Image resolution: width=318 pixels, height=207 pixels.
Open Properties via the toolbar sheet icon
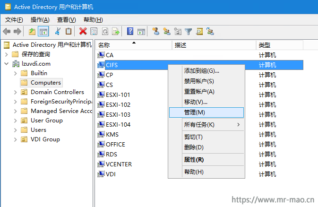tap(94, 32)
